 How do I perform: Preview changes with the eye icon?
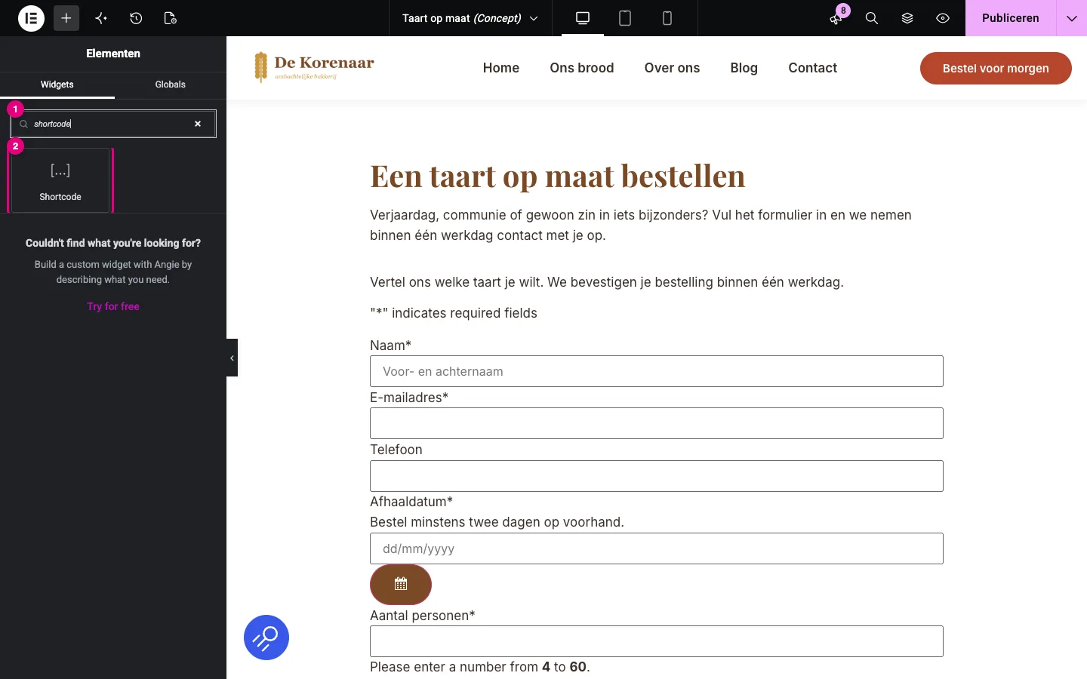pos(943,18)
